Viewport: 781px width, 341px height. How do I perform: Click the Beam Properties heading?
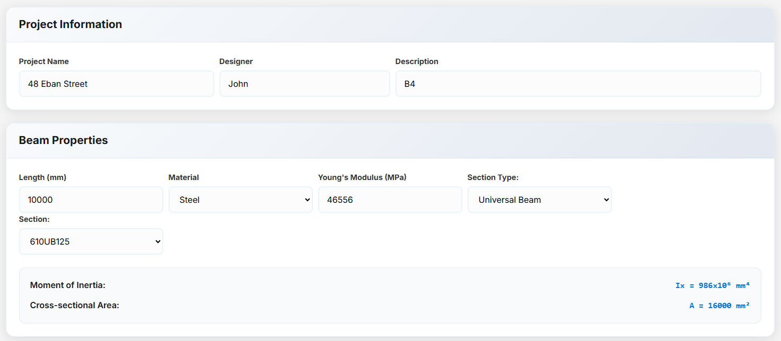pos(63,140)
